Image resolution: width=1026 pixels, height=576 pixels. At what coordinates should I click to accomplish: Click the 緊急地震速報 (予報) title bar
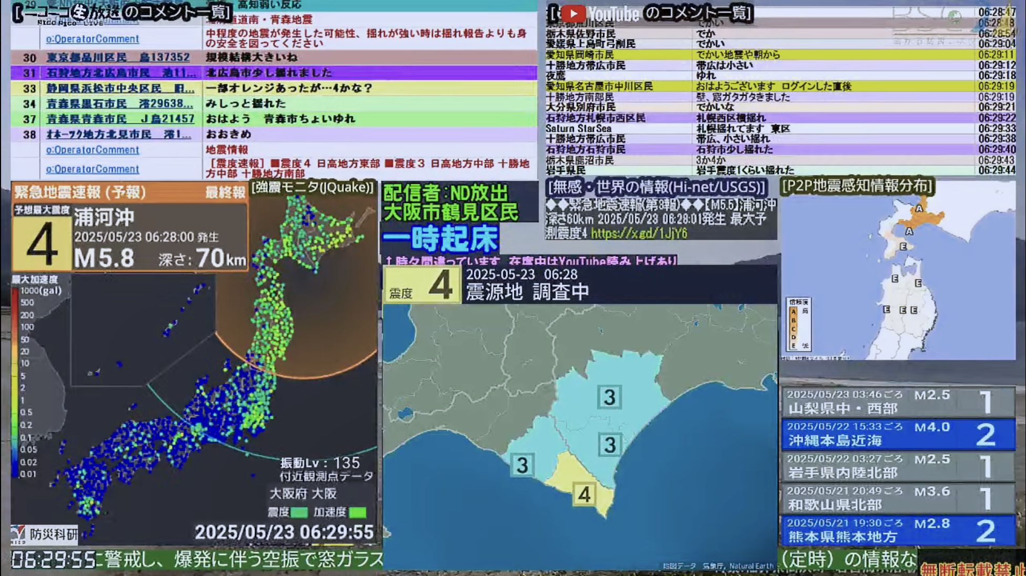pyautogui.click(x=129, y=192)
